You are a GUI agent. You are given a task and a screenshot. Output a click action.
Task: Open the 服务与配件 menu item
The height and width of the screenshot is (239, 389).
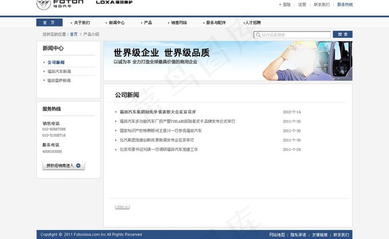pos(216,23)
